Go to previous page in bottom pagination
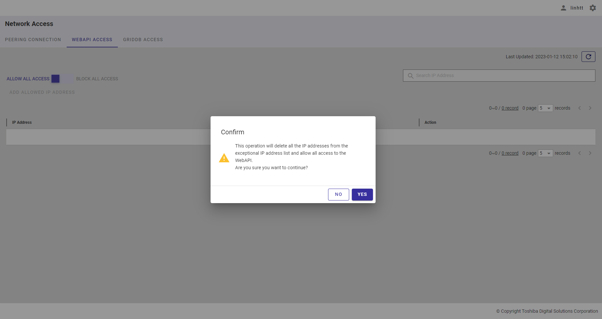Screen dimensions: 602x319 tap(580, 153)
